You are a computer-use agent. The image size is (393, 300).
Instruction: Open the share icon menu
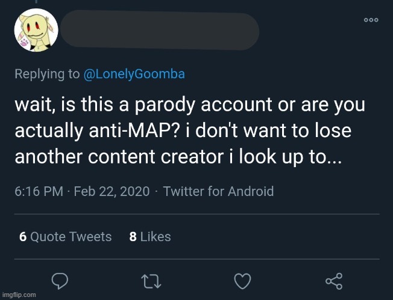click(333, 281)
